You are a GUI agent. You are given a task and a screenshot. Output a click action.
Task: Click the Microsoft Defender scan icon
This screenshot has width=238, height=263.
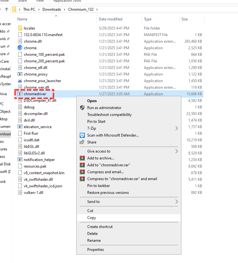click(82, 135)
